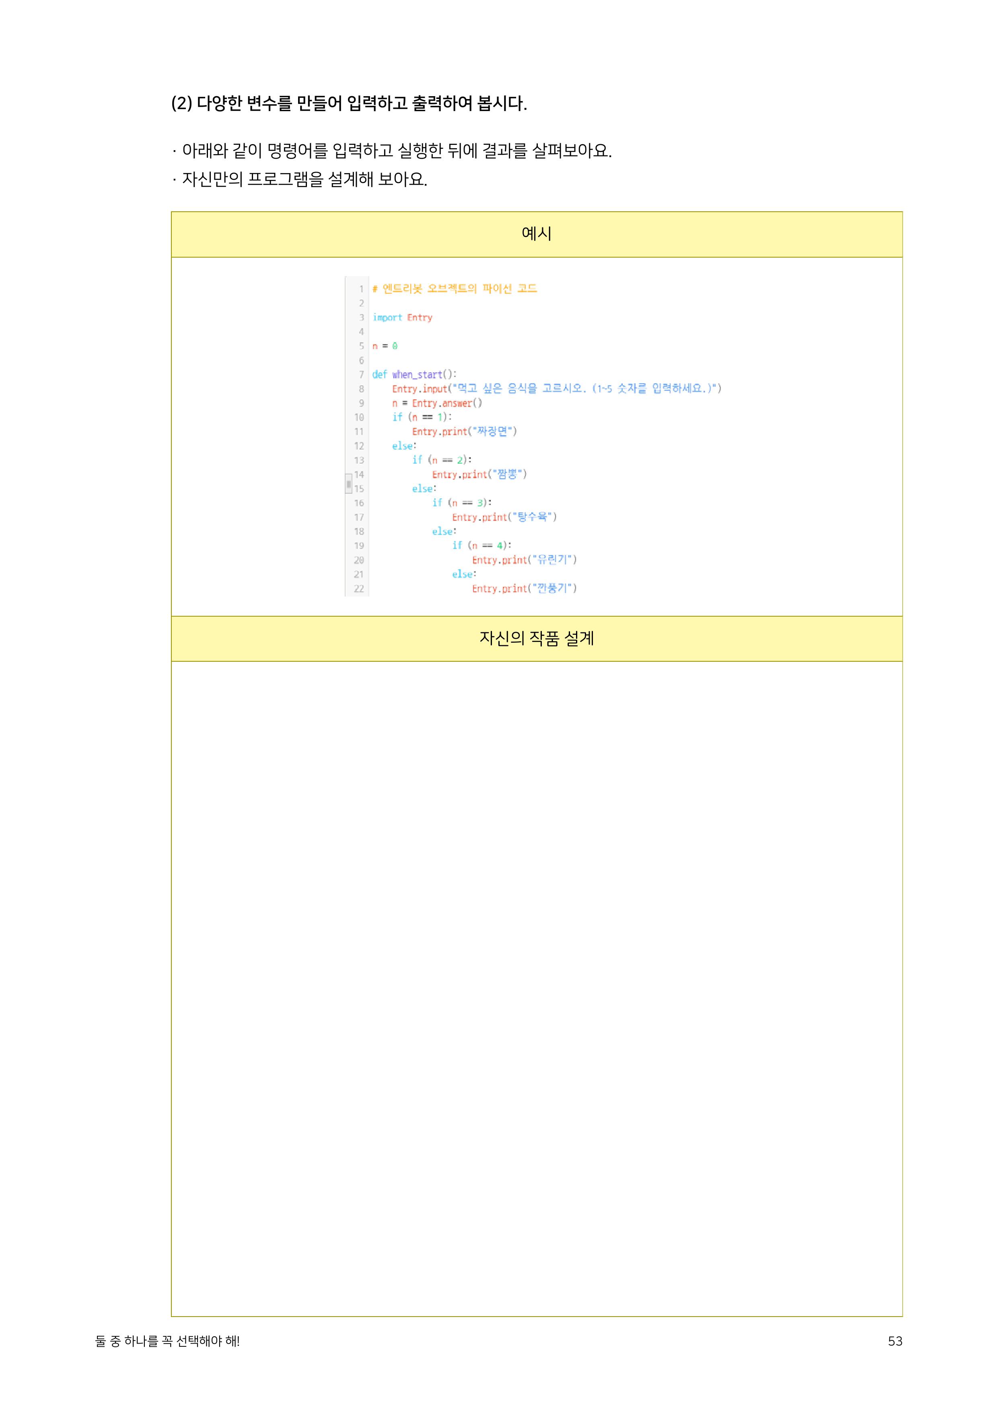
Task: Click the 'import Entry' code line
Action: click(x=402, y=317)
